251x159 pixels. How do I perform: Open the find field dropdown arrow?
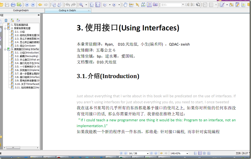pyautogui.click(x=183, y=5)
